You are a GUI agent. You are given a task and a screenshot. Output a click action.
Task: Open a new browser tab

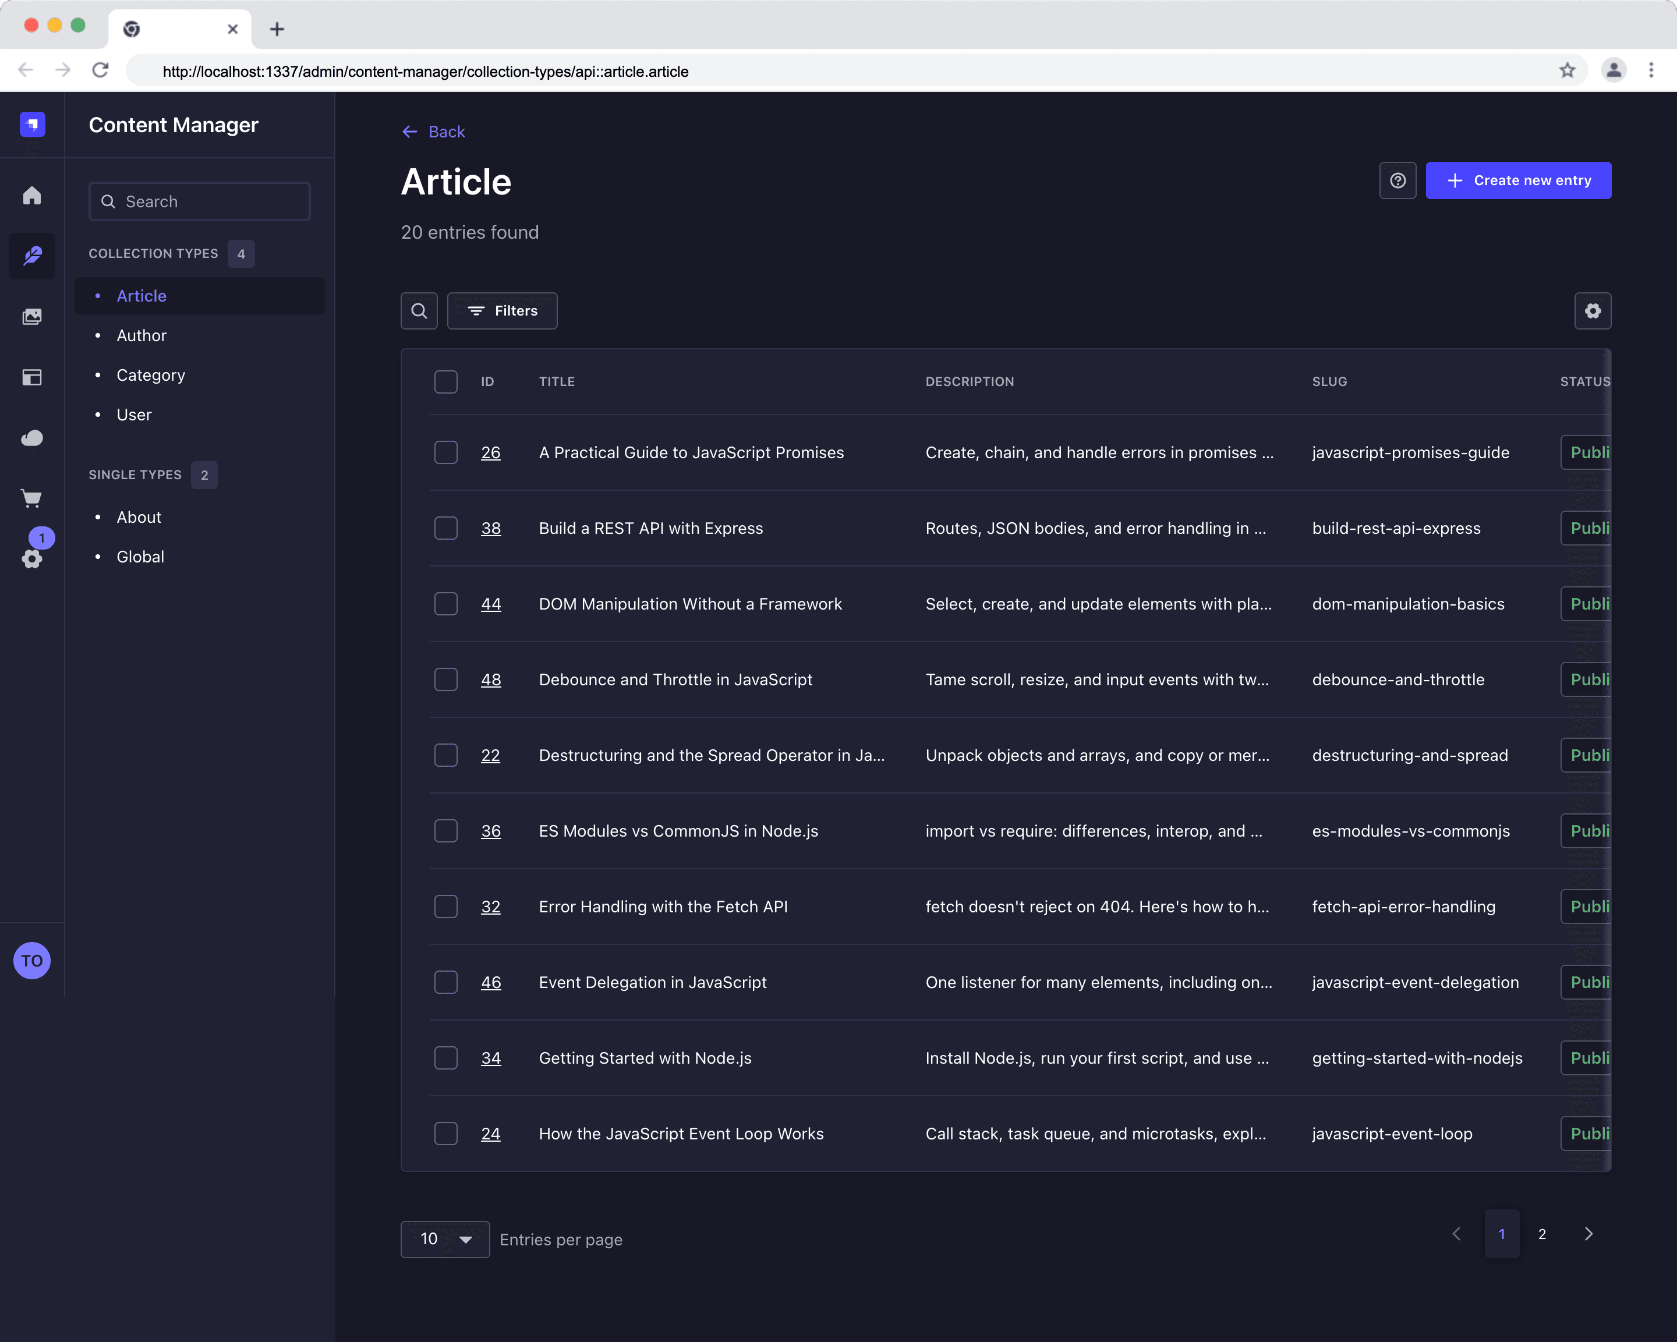277,30
